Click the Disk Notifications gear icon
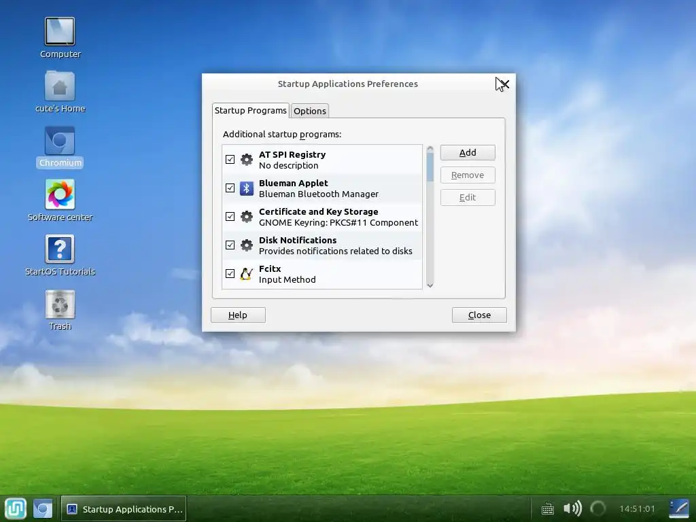The width and height of the screenshot is (696, 522). click(246, 245)
